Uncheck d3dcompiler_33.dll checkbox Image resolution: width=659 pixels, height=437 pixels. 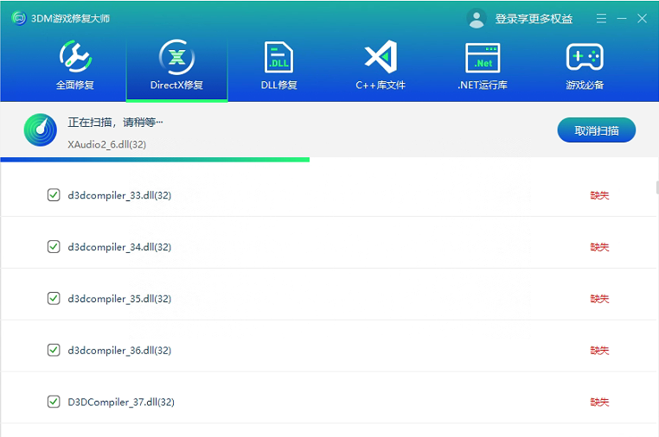coord(54,195)
